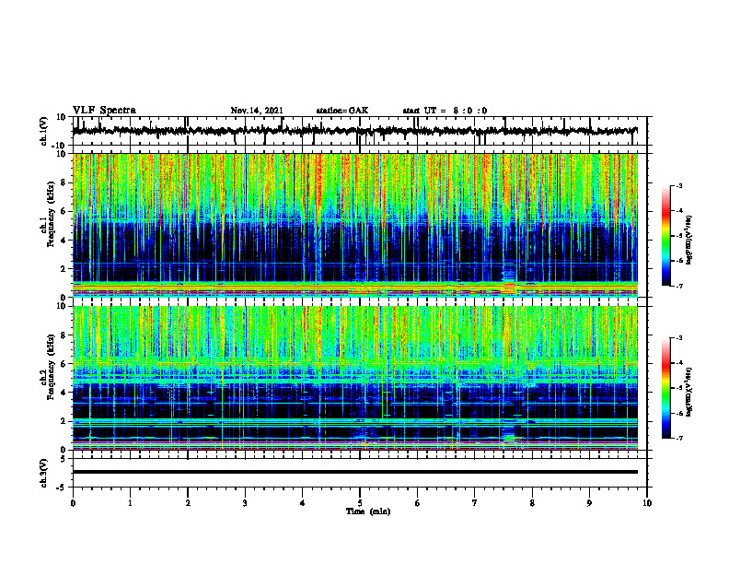Click the time axis tick label "5"
This screenshot has width=729, height=564.
pos(360,503)
